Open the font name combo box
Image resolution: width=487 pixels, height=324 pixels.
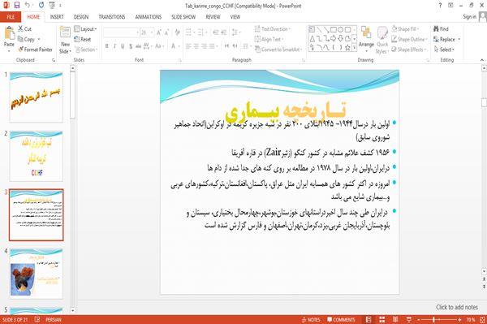[x=122, y=32]
